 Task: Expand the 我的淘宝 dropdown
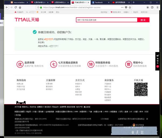(x=104, y=12)
